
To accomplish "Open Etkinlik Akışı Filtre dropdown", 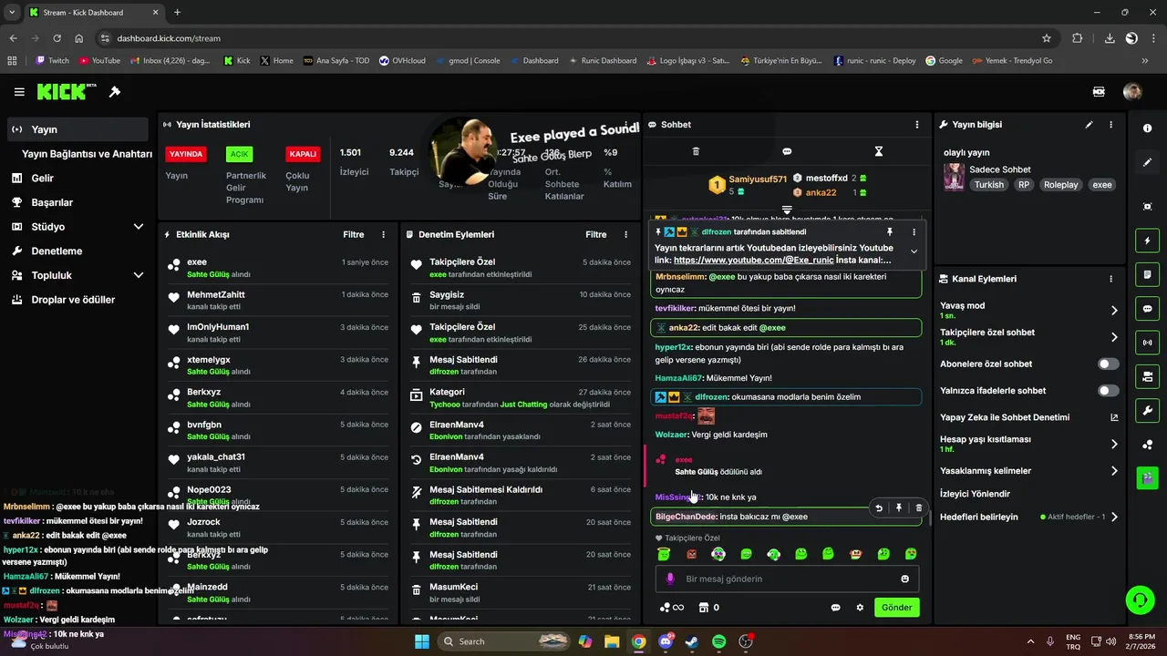I will (354, 234).
